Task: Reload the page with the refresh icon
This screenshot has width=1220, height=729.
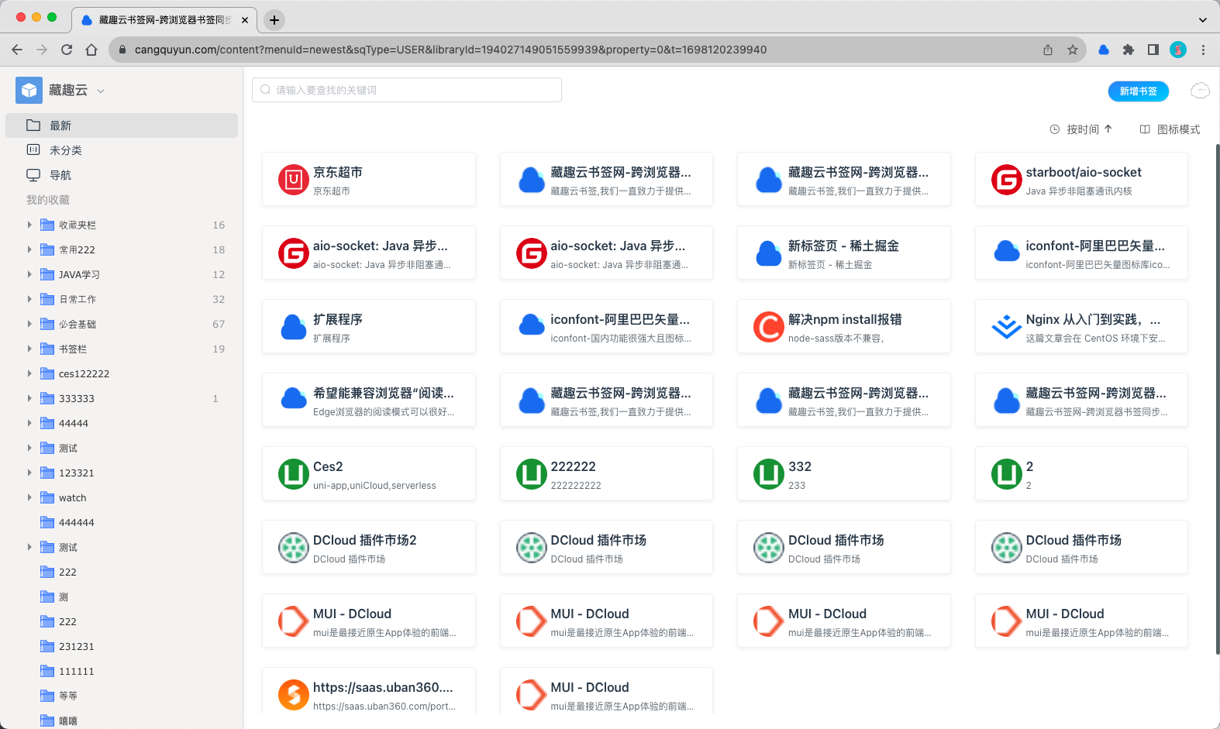Action: 67,50
